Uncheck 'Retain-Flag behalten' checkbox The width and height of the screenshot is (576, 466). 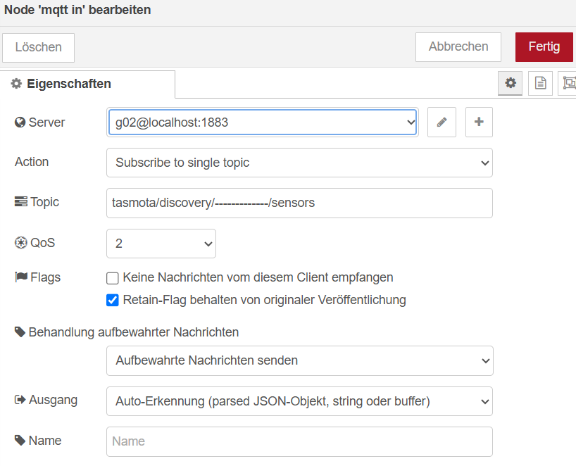point(113,300)
